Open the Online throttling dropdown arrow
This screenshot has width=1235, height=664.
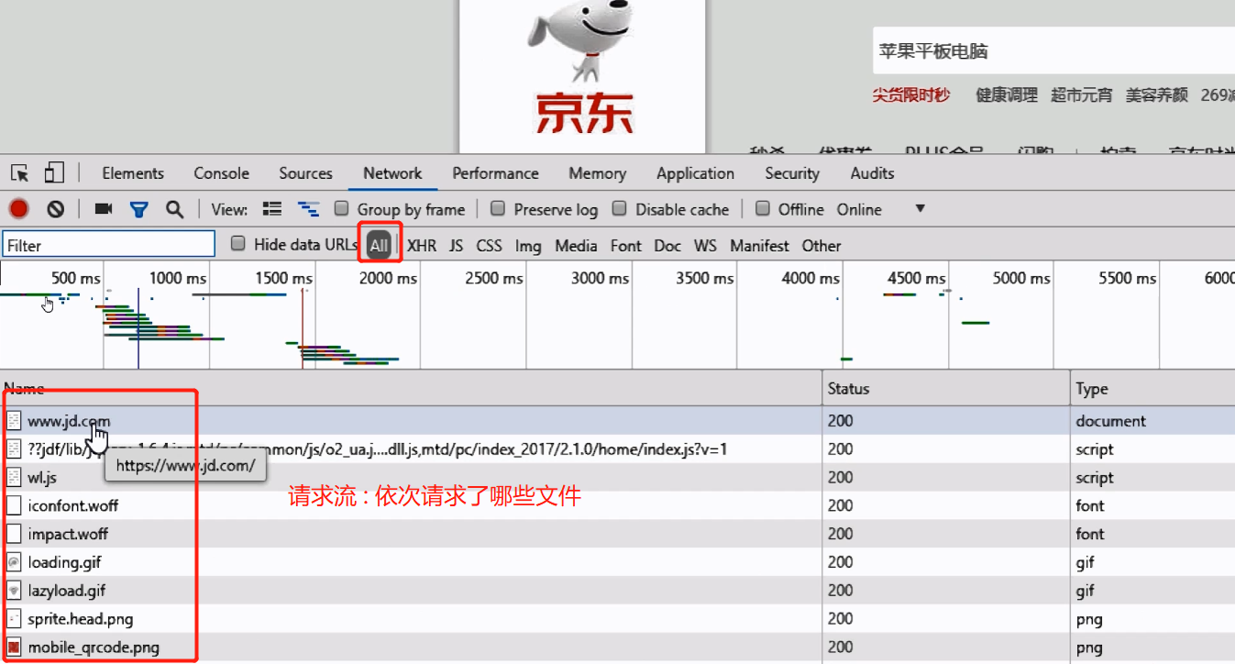click(x=921, y=209)
